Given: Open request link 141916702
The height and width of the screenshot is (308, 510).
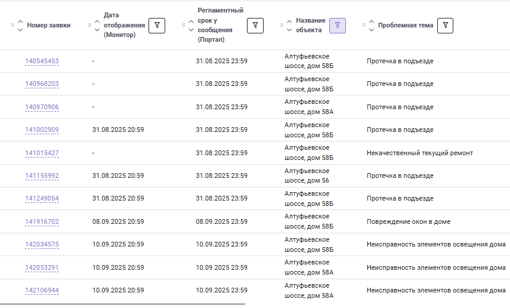Looking at the screenshot, I should [x=42, y=221].
